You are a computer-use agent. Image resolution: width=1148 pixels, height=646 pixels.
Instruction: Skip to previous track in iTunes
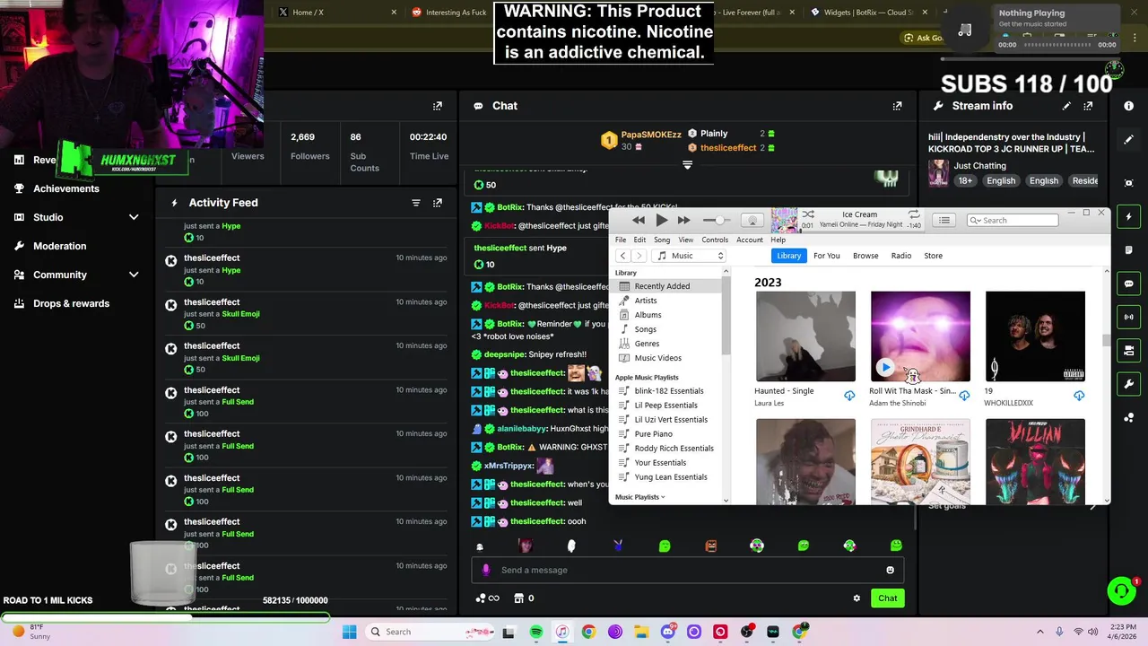pos(638,220)
